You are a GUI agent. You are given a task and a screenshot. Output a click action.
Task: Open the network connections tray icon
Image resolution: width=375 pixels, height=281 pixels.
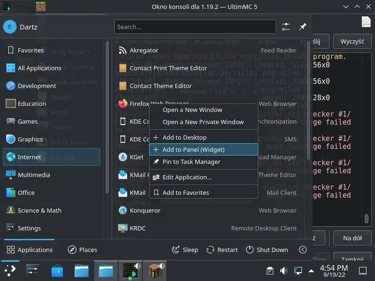(x=298, y=271)
